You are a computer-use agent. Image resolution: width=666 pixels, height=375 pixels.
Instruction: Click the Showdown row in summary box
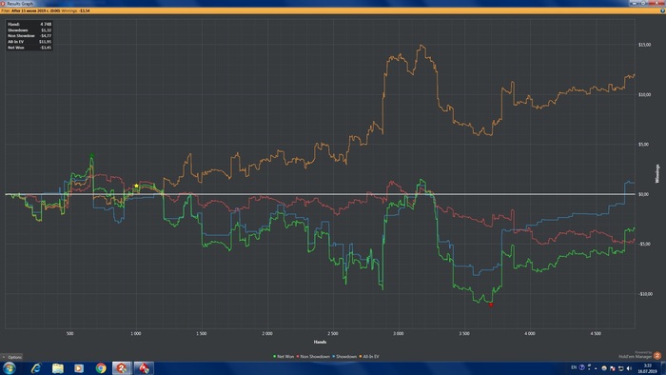(x=29, y=30)
